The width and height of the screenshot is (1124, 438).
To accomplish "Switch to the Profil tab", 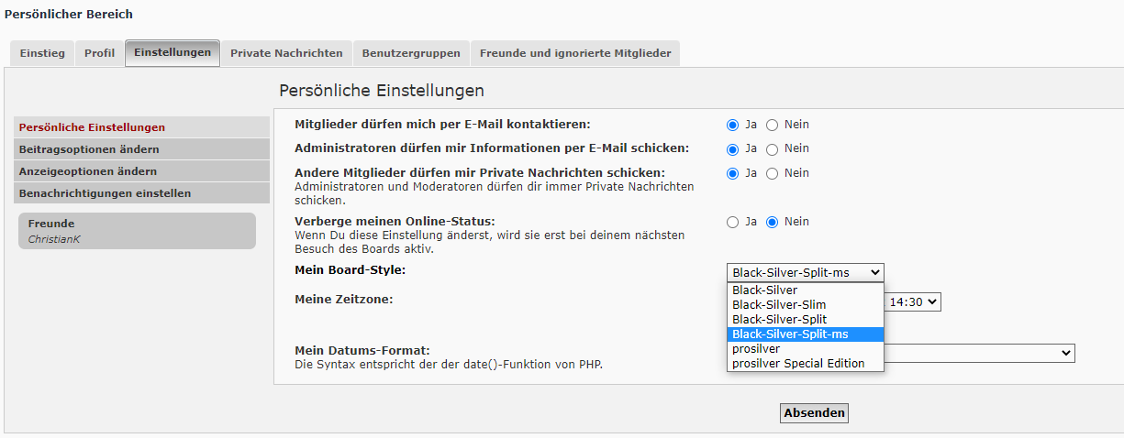I will [99, 53].
